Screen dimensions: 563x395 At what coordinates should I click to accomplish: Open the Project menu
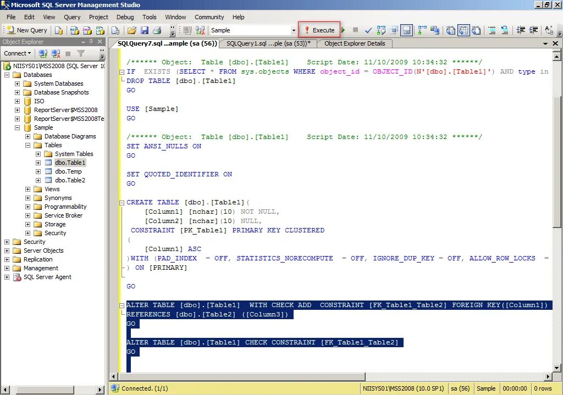coord(98,17)
